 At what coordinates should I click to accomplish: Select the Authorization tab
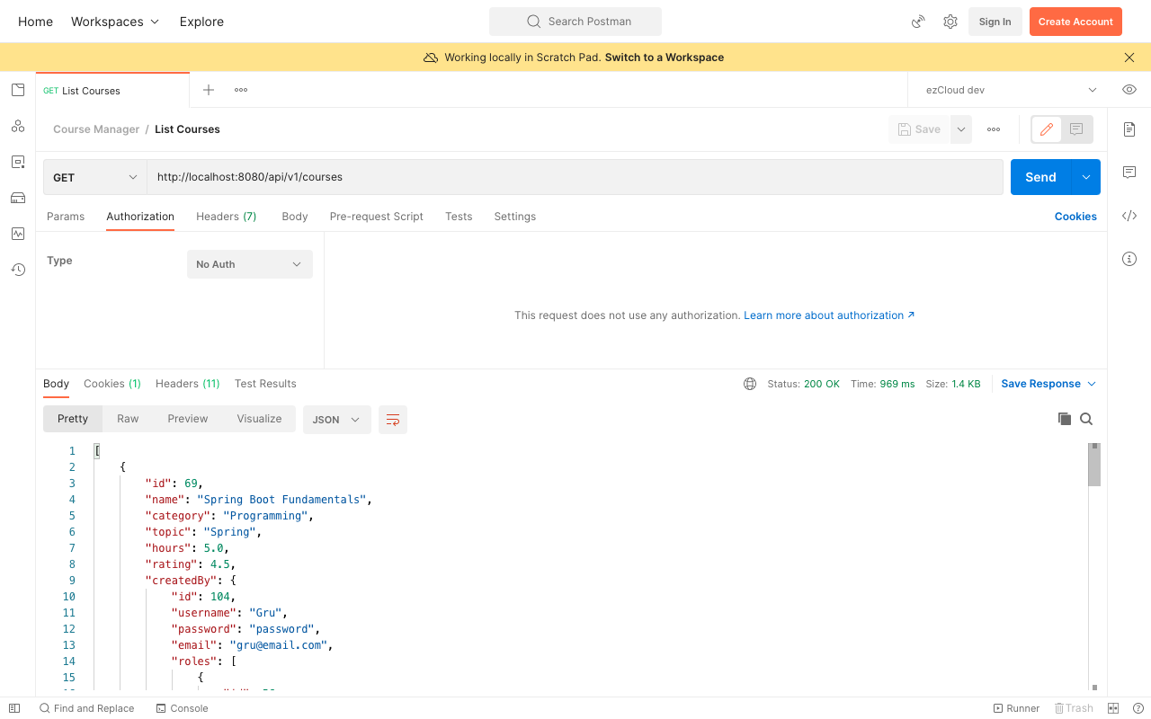click(x=140, y=217)
